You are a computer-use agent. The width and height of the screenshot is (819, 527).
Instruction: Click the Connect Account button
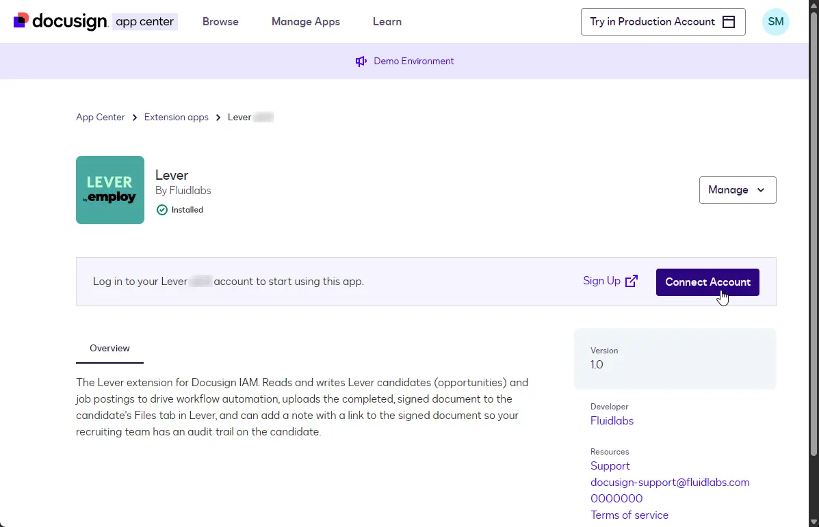(707, 282)
